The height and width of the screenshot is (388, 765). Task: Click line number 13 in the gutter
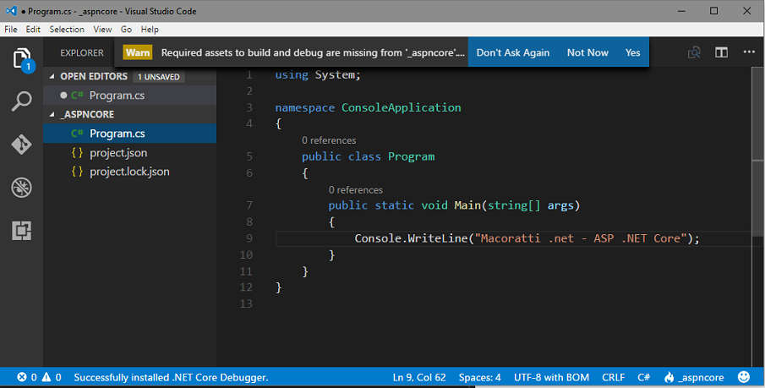pyautogui.click(x=246, y=303)
